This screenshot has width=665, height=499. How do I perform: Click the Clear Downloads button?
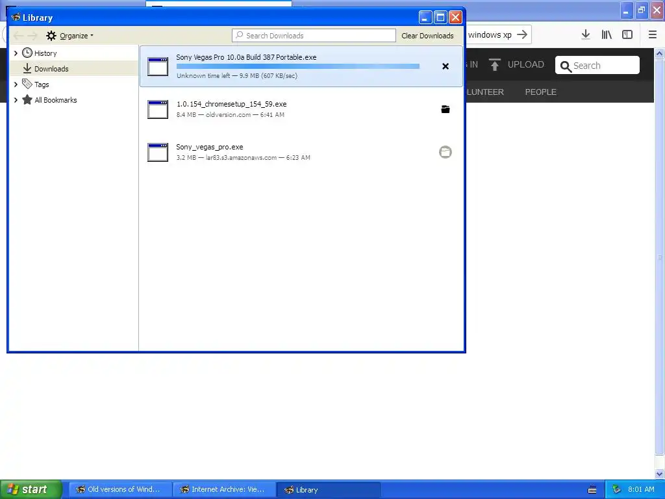[x=427, y=36]
